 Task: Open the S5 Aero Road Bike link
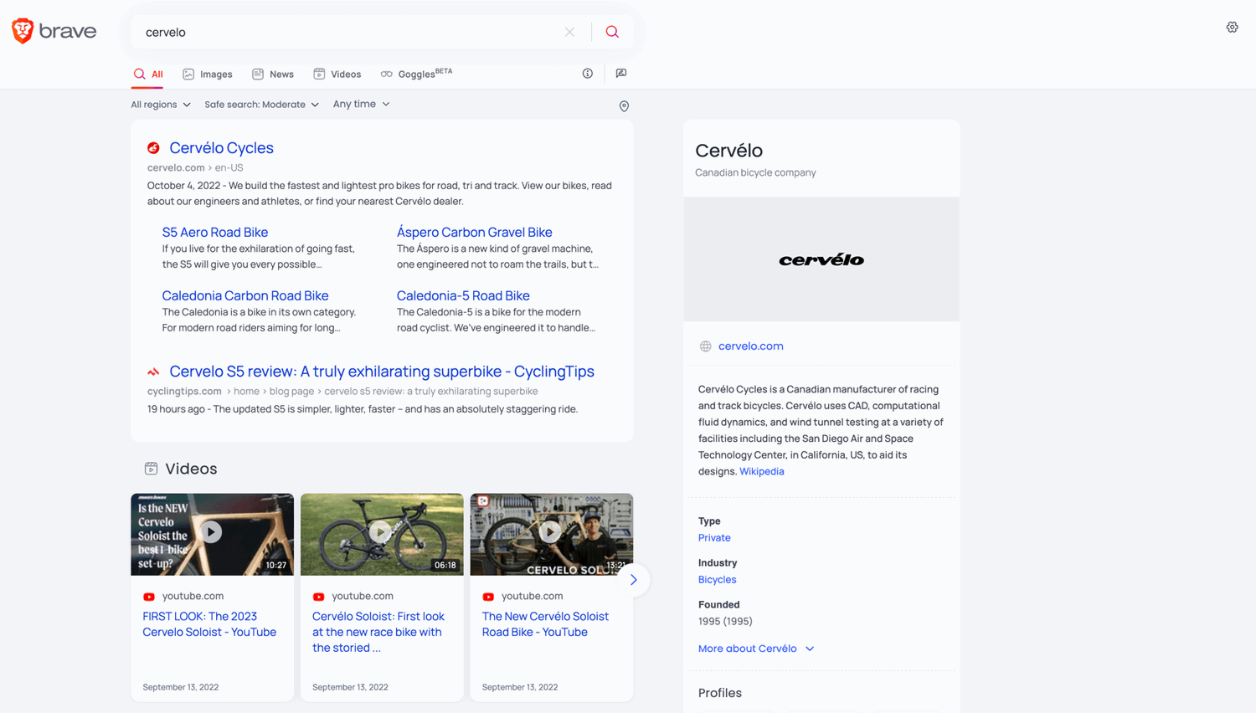215,233
